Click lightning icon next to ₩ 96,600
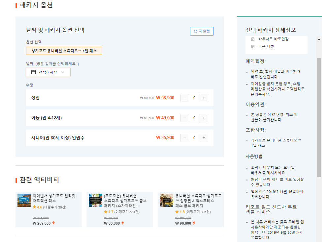The width and height of the screenshot is (326, 242). (194, 223)
